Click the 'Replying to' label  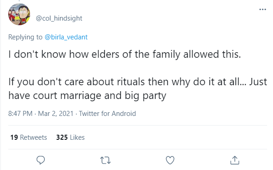25,37
